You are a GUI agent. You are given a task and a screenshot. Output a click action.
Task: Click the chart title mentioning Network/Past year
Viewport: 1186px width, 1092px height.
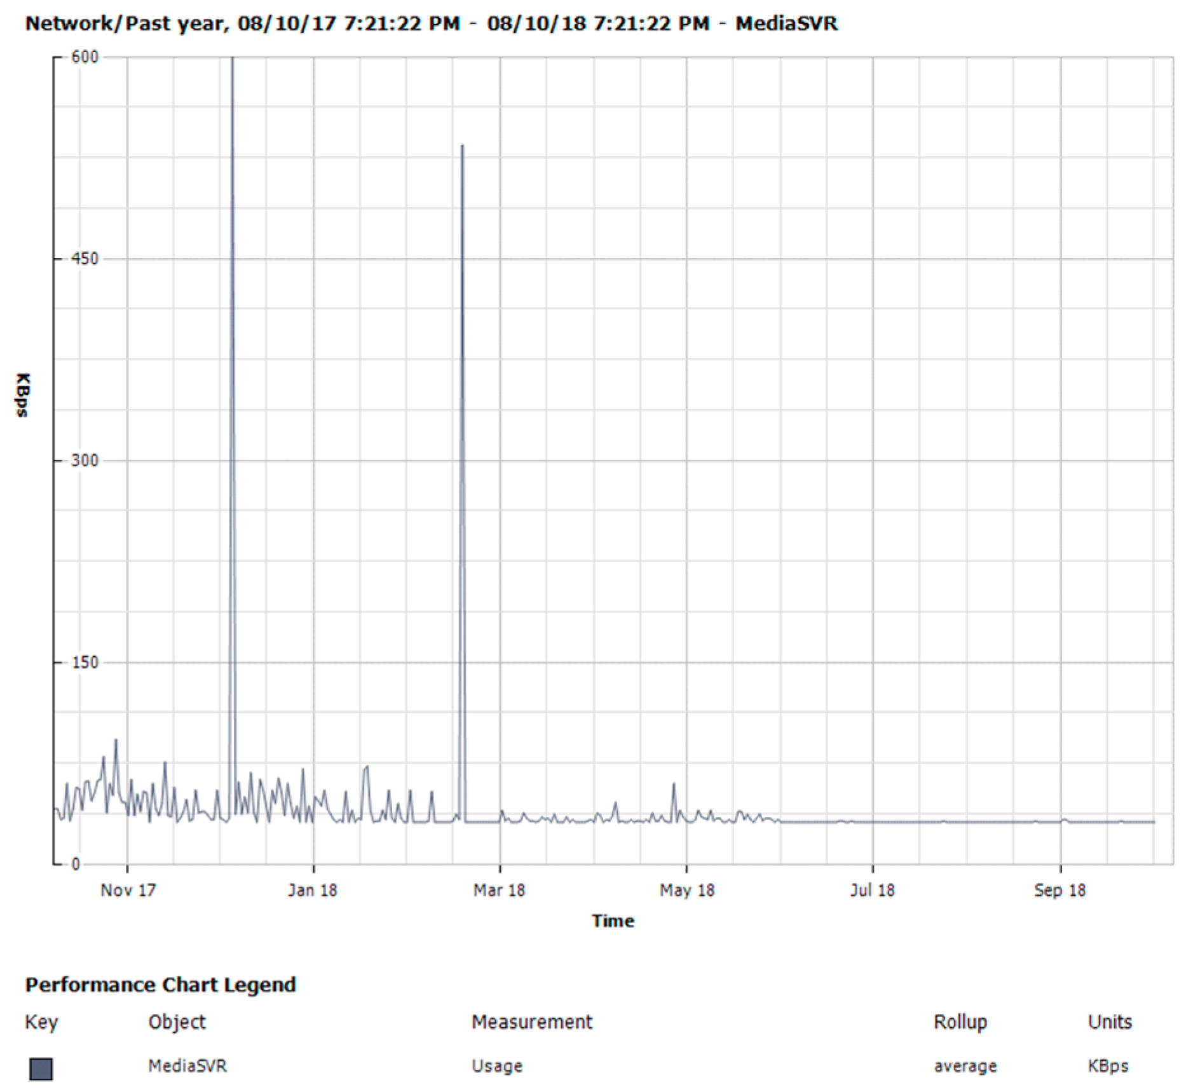coord(431,24)
